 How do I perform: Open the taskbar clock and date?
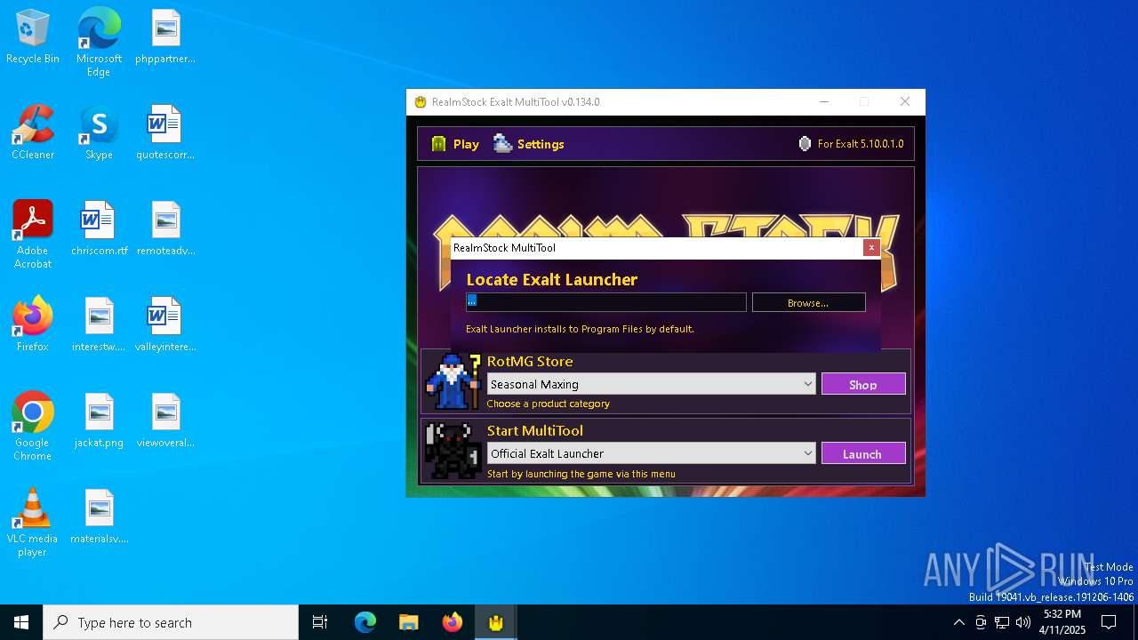tap(1062, 622)
